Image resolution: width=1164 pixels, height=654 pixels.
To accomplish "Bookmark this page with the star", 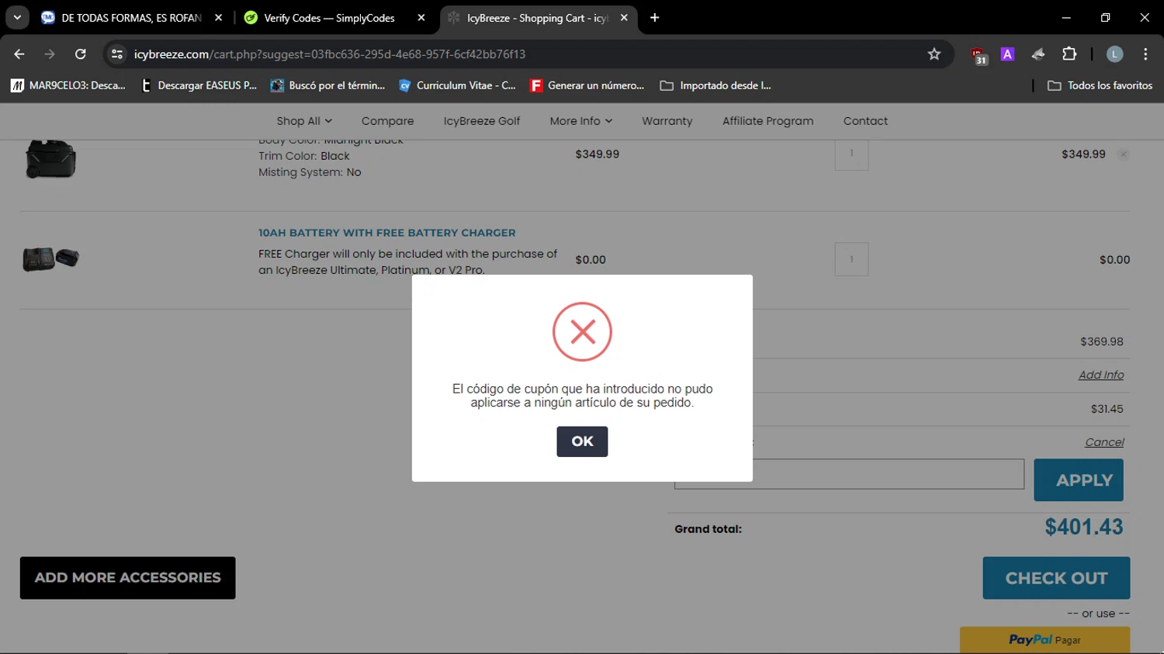I will [x=934, y=54].
